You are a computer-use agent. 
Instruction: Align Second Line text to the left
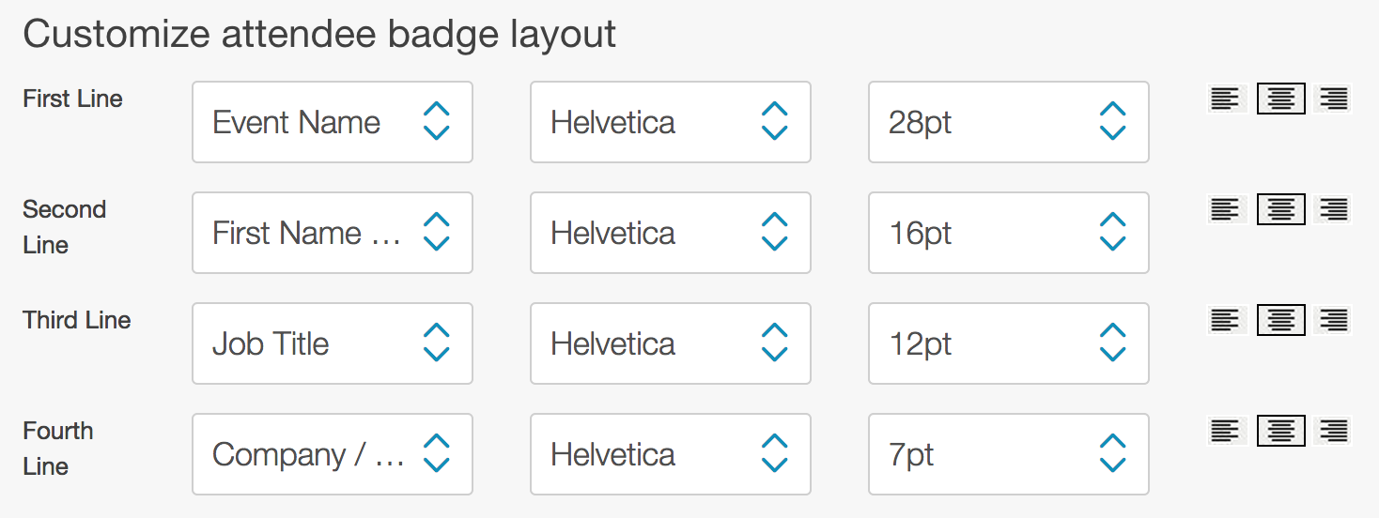pos(1225,209)
